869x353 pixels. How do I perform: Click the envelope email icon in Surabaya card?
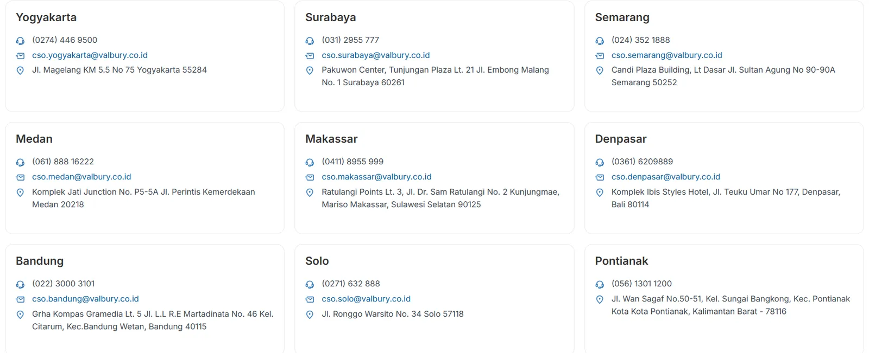[310, 56]
